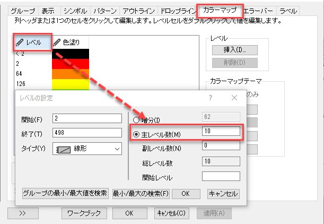Image resolution: width=324 pixels, height=224 pixels.
Task: Select the red fill color cell
Action: click(71, 64)
